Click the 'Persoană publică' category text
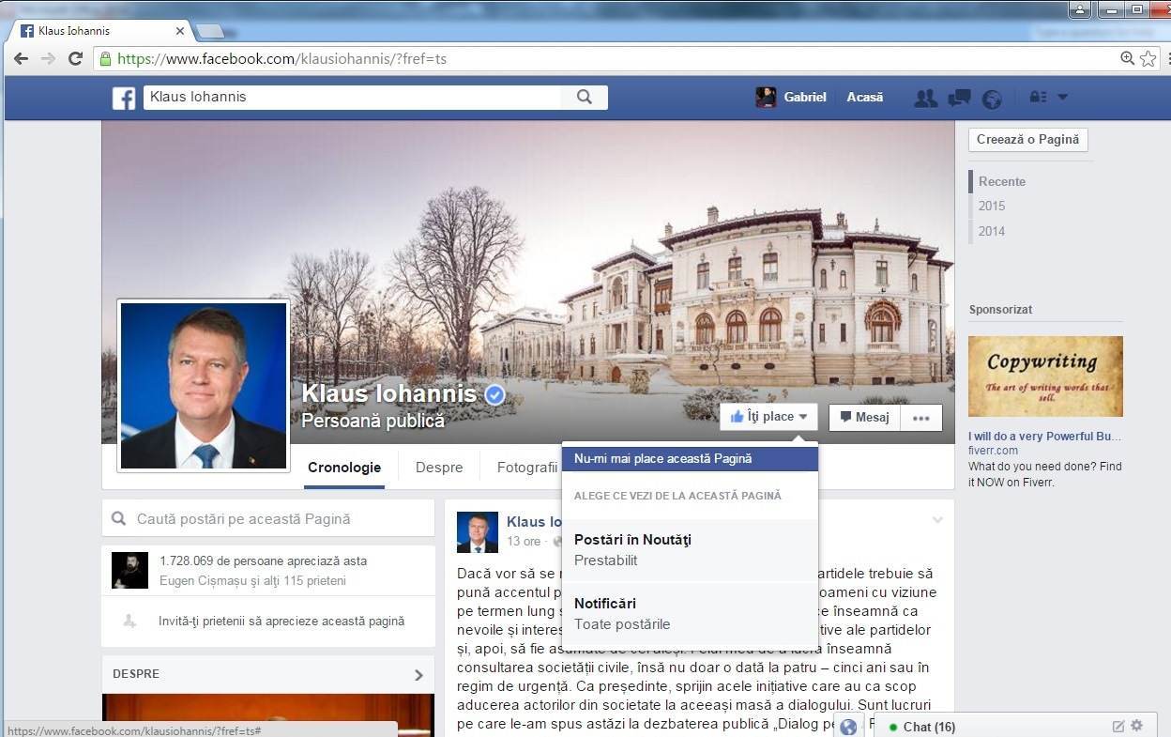 pos(373,421)
